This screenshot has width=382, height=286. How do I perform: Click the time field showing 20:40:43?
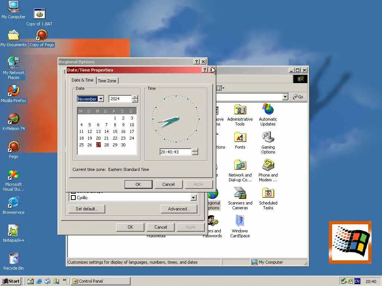(176, 152)
